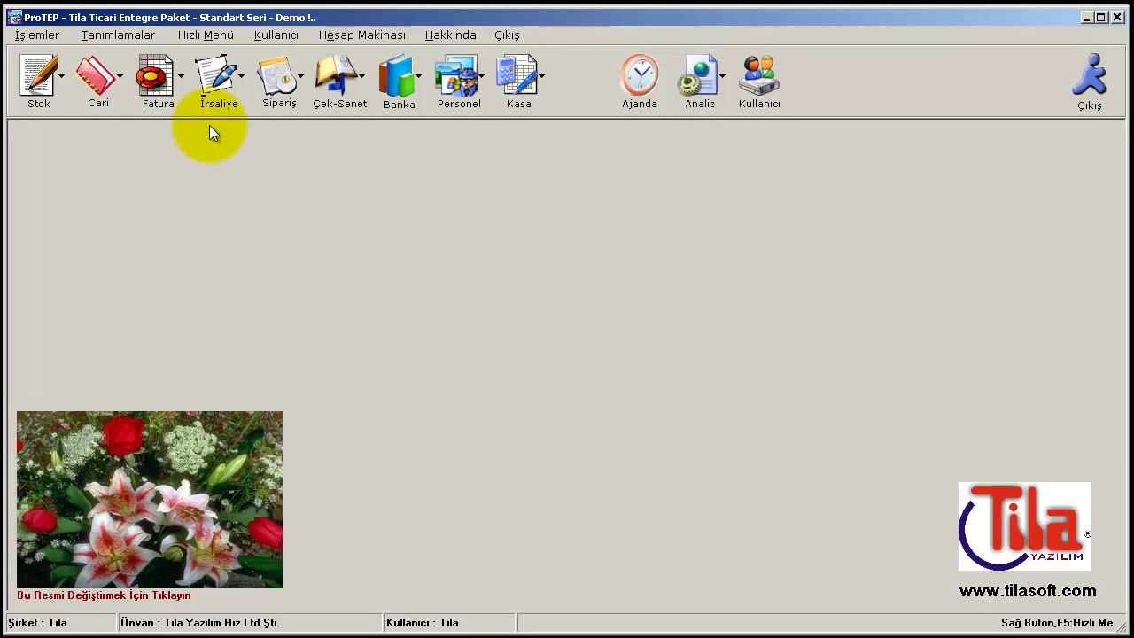Open the Hızlı Menü menu

pyautogui.click(x=206, y=35)
